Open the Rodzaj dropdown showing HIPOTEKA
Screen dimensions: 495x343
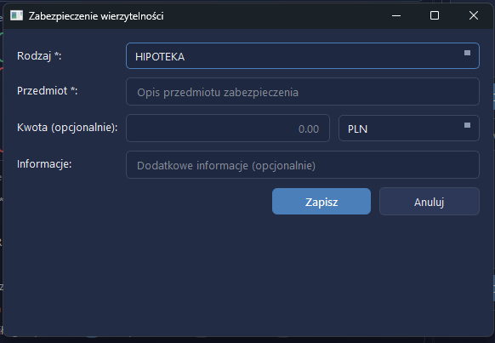303,56
